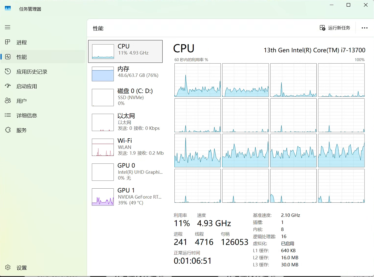Open 应用历史记录 page
Image resolution: width=374 pixels, height=277 pixels.
click(43, 72)
